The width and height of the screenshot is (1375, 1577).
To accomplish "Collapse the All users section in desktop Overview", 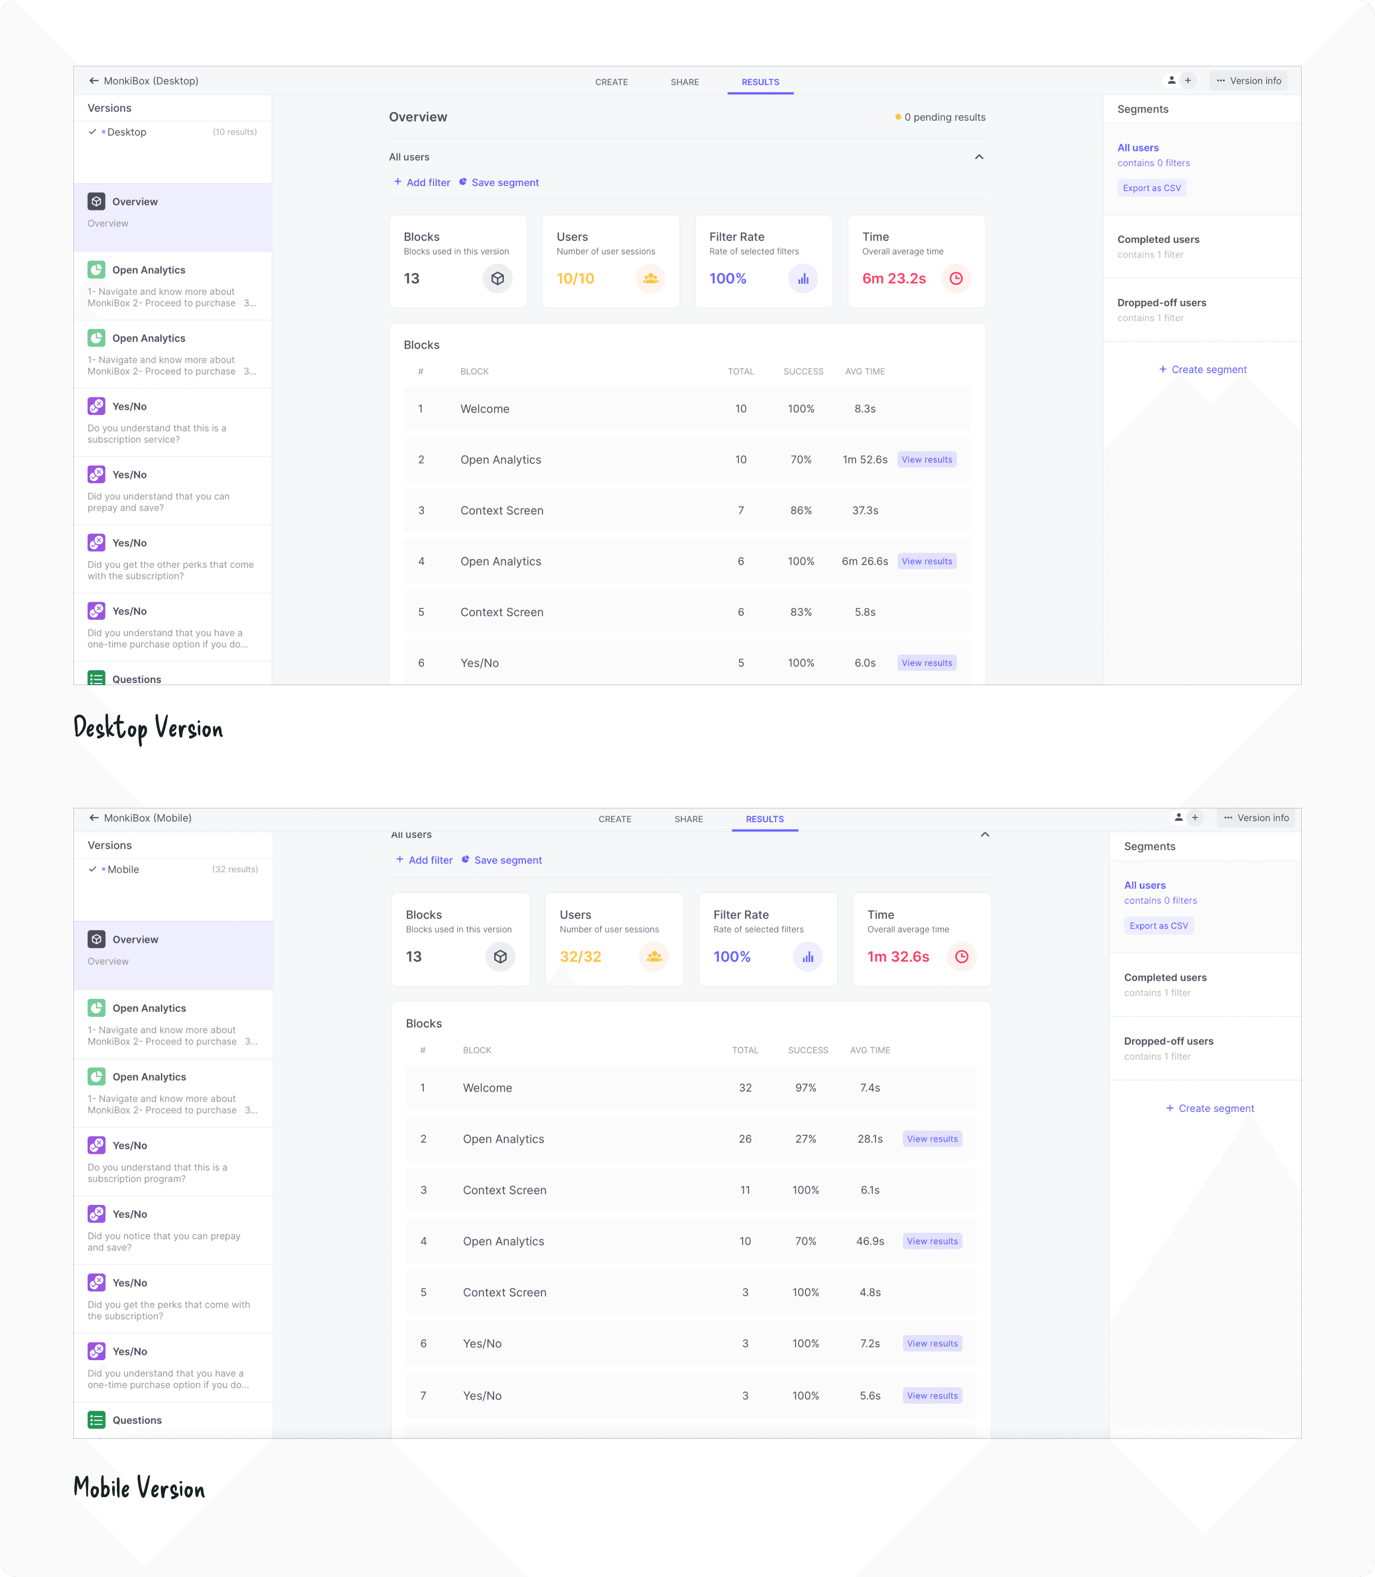I will (x=979, y=157).
